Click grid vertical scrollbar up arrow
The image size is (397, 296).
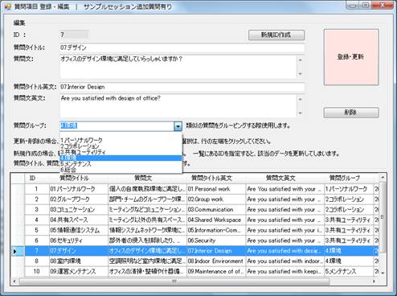click(x=383, y=178)
